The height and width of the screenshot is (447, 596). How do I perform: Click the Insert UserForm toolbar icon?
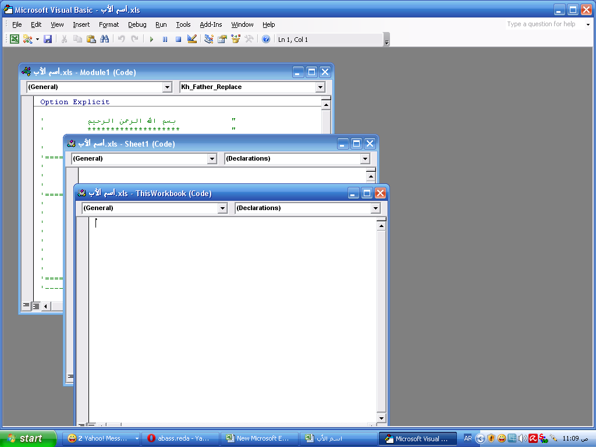27,39
